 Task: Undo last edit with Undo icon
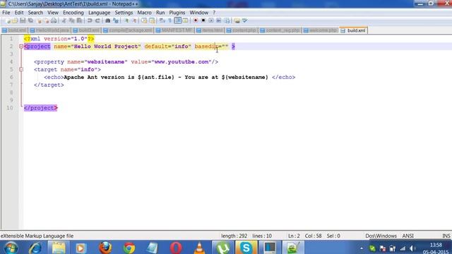coord(90,20)
